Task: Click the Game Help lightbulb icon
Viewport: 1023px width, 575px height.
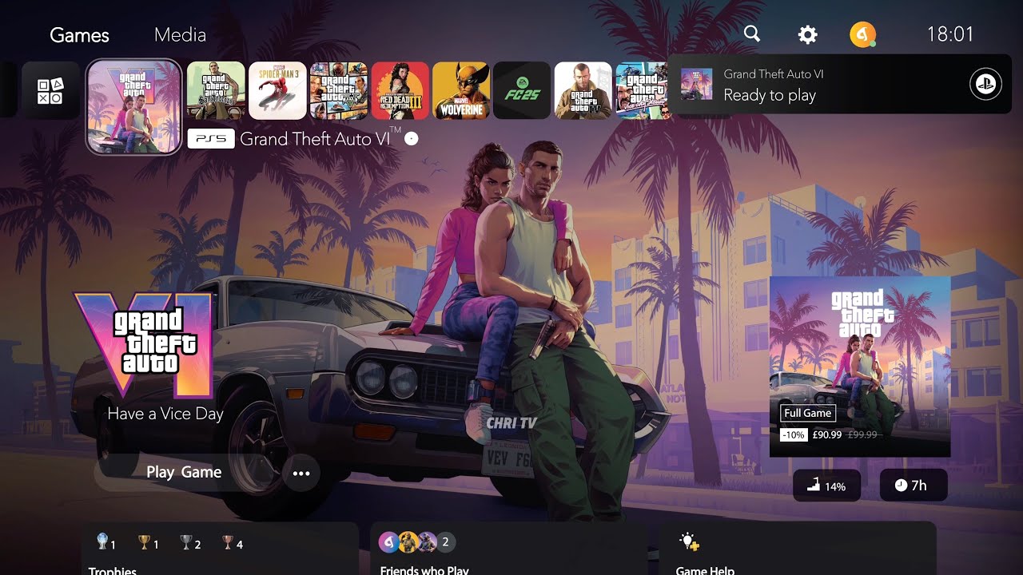Action: pos(689,542)
